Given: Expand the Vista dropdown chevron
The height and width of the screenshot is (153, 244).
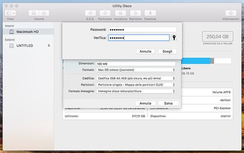Looking at the screenshot, I should [x=14, y=13].
